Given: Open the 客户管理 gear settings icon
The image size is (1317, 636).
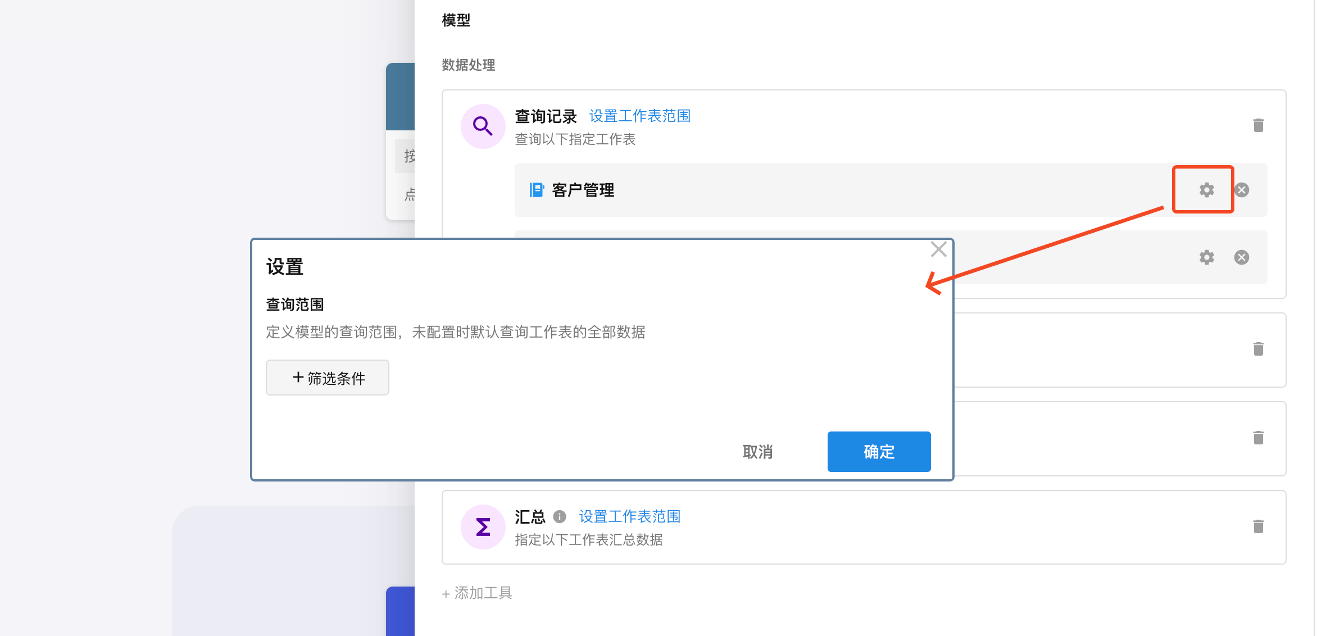Looking at the screenshot, I should (x=1206, y=190).
